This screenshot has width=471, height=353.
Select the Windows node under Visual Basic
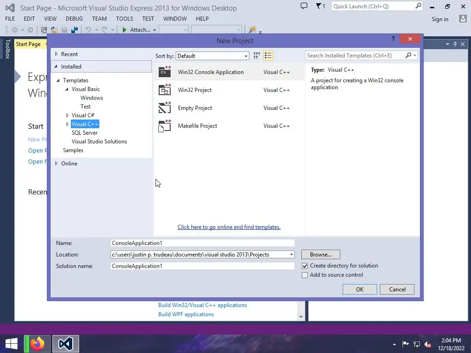(x=92, y=98)
